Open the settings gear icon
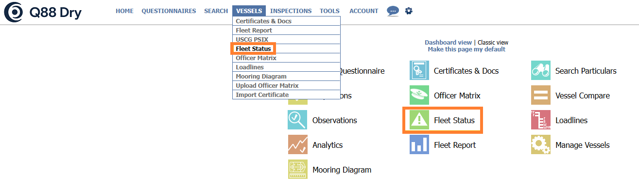Screen dimensions: 639x191 point(409,11)
